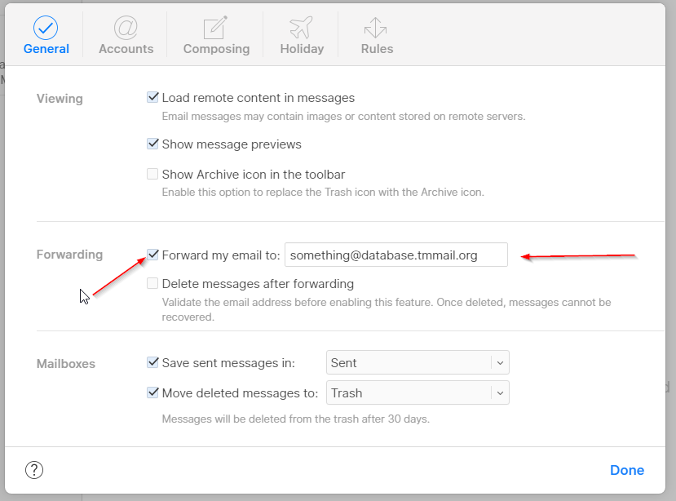Open the Sent mailbox dropdown
The image size is (676, 501).
coord(418,362)
